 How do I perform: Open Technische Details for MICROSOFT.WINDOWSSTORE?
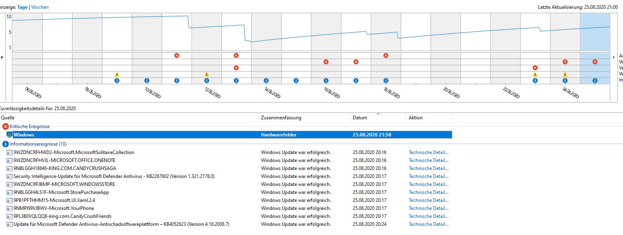click(x=429, y=184)
